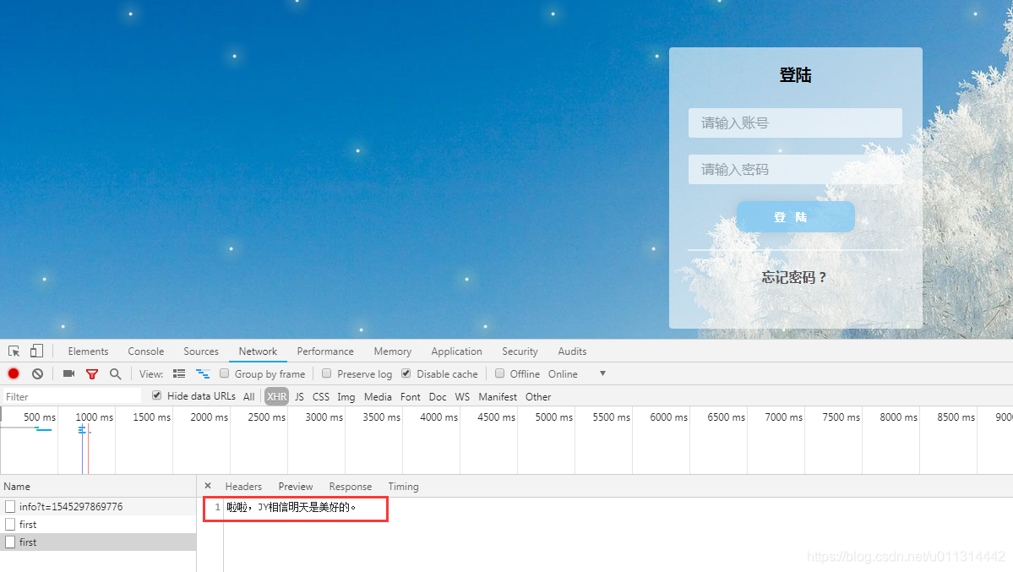Toggle Hide data URLs checkbox
The image size is (1013, 572).
point(156,395)
